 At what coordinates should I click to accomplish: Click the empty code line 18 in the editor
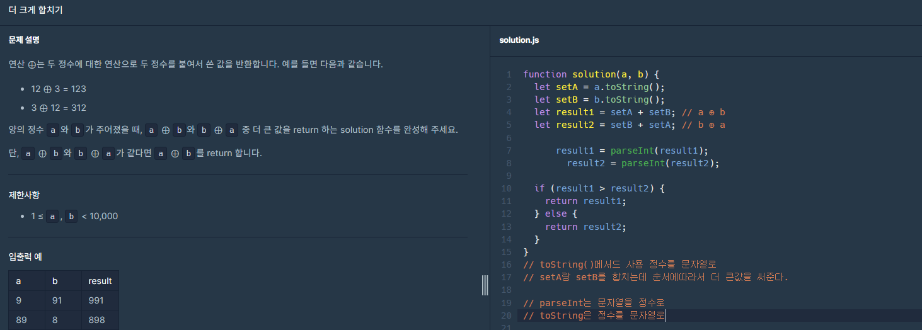tap(718, 290)
